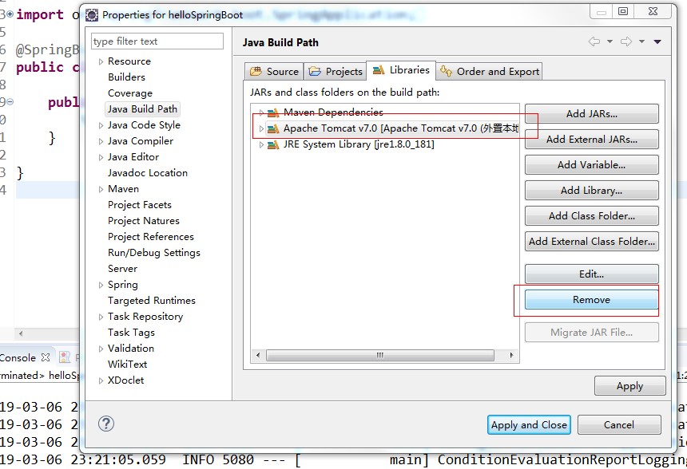
Task: Click Apply and Close
Action: [529, 425]
